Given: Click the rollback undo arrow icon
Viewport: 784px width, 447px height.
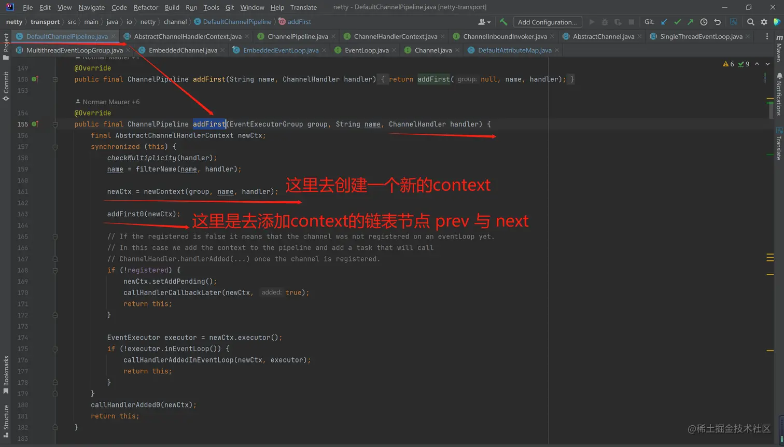Looking at the screenshot, I should tap(717, 22).
